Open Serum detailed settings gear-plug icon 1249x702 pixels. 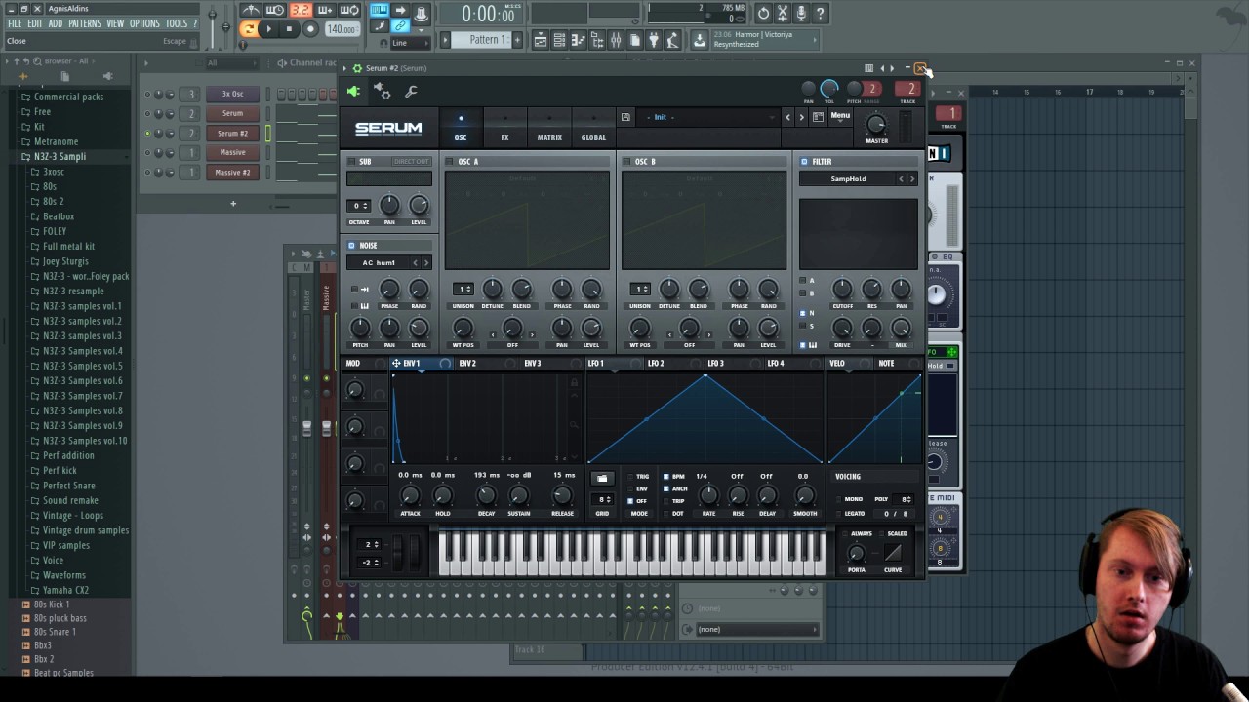tap(383, 92)
